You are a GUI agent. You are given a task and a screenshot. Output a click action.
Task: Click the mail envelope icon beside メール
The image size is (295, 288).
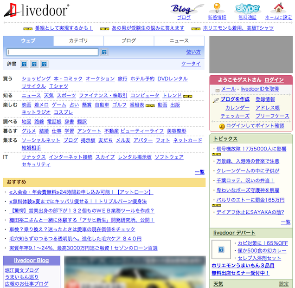[217, 91]
